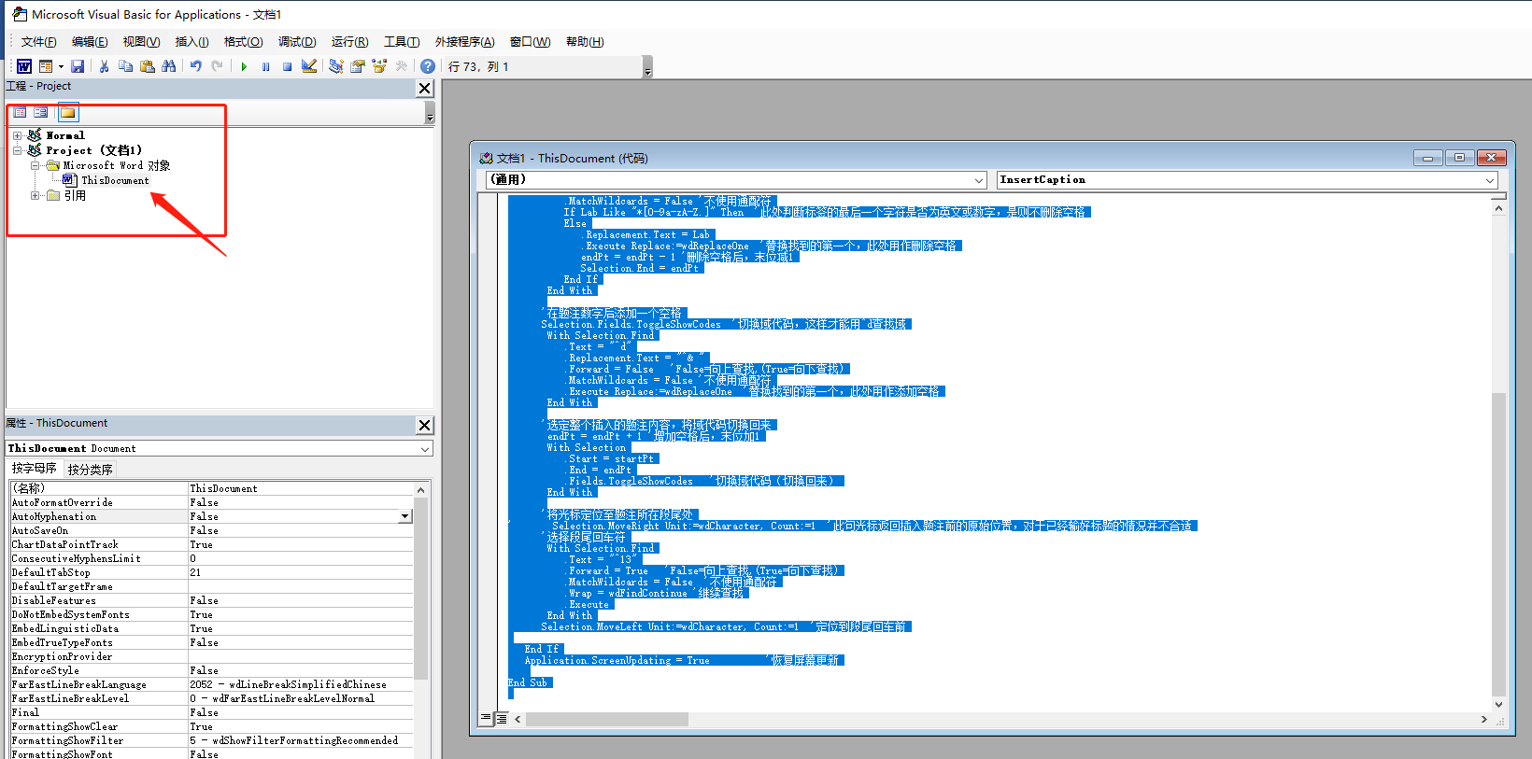
Task: Open the Properties Window from the toolbar
Action: coord(358,66)
